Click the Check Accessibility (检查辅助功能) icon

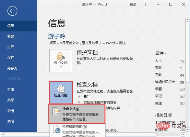(57, 129)
